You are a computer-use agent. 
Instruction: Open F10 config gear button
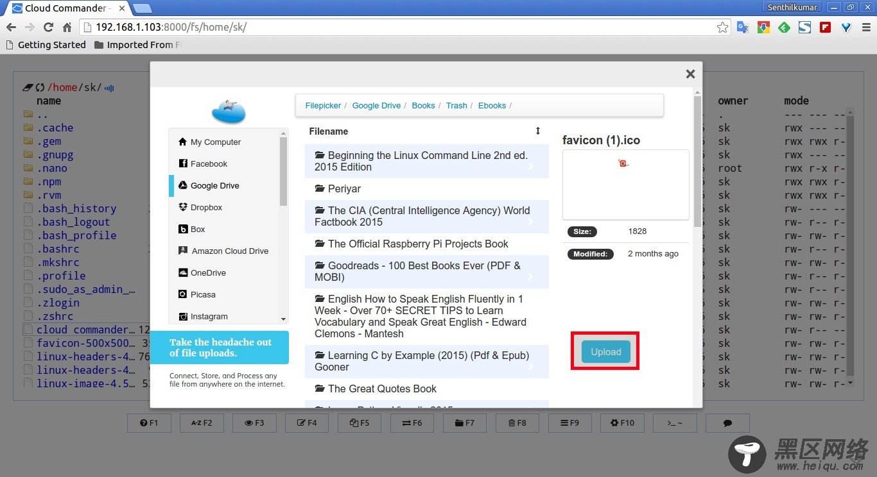click(623, 423)
